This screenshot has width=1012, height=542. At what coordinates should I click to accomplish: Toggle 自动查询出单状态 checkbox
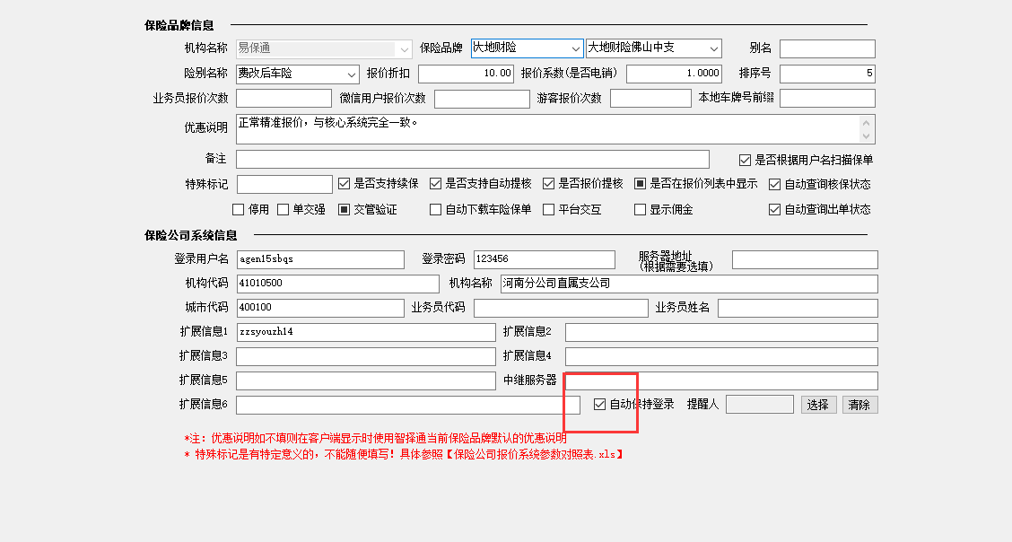[x=774, y=210]
